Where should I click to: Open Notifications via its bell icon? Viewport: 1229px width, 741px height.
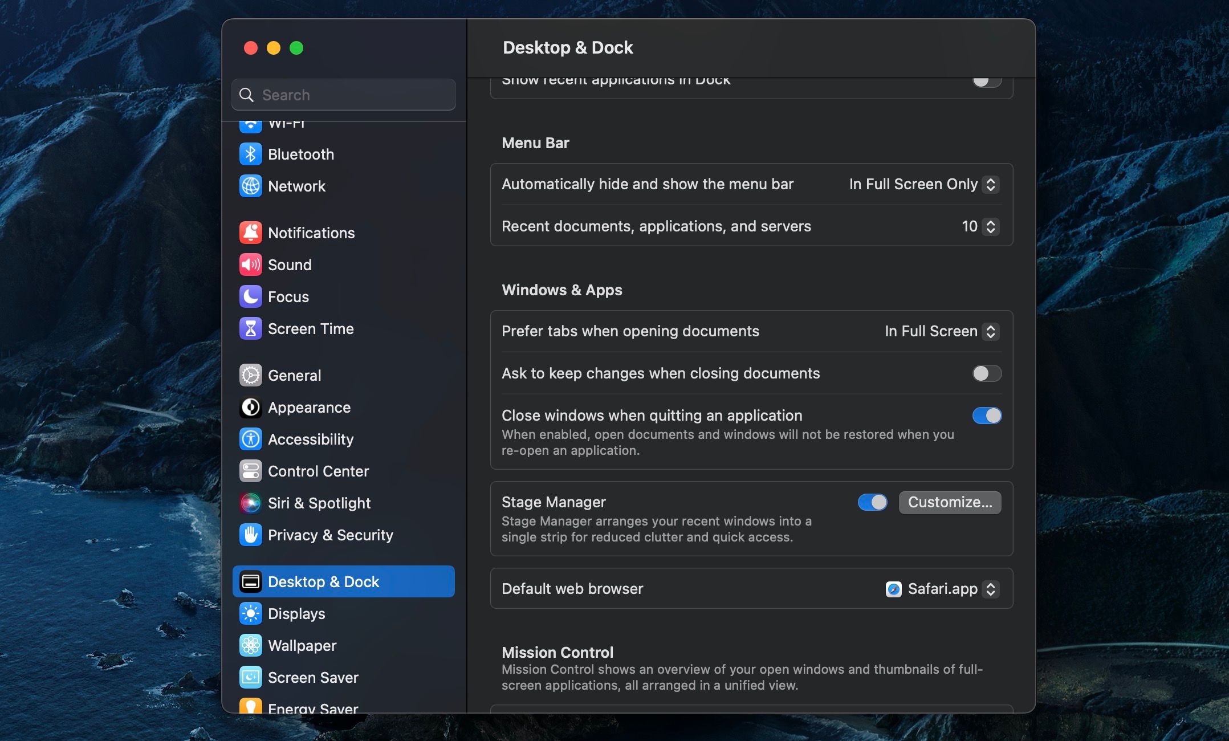coord(250,233)
